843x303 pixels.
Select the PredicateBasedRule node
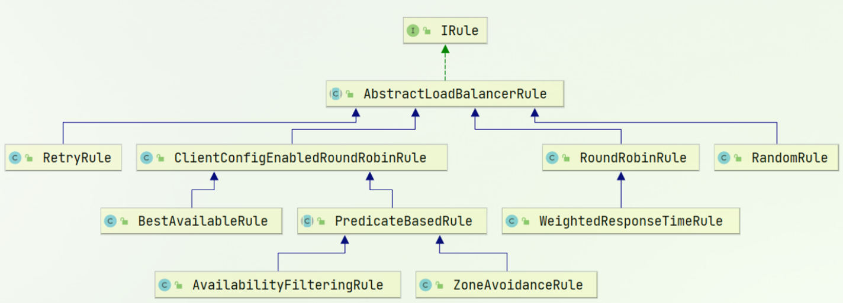coord(392,221)
